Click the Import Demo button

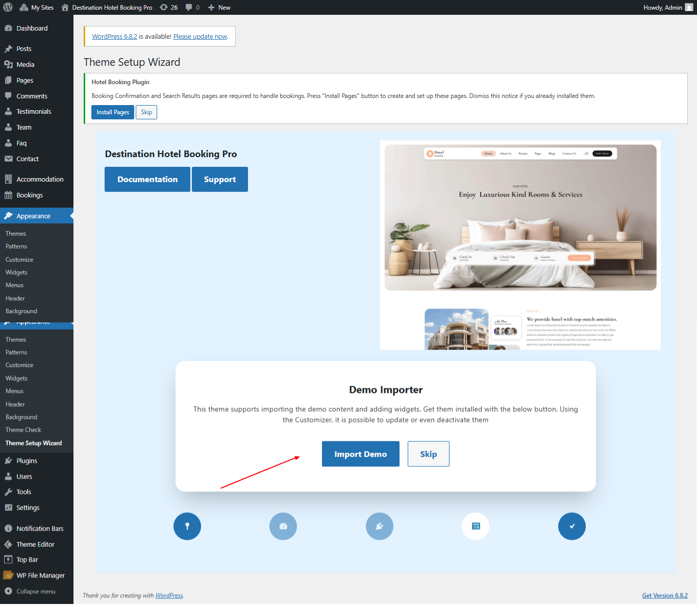click(361, 454)
